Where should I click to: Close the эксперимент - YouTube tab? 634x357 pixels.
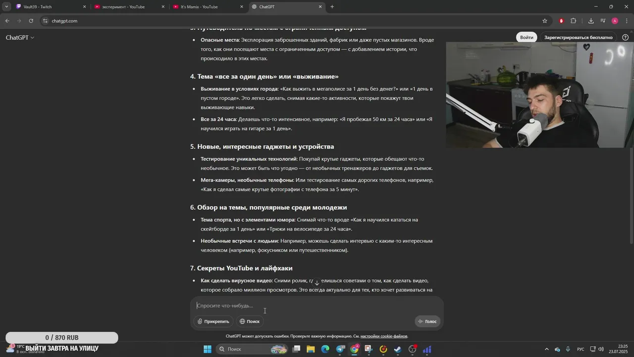coord(163,7)
